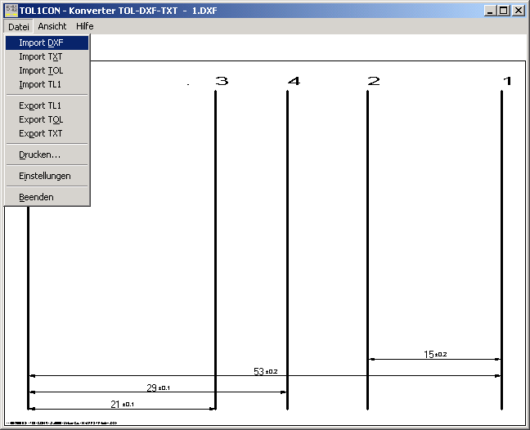Click the TOL1CON app icon in title bar
The image size is (530, 430).
click(11, 11)
